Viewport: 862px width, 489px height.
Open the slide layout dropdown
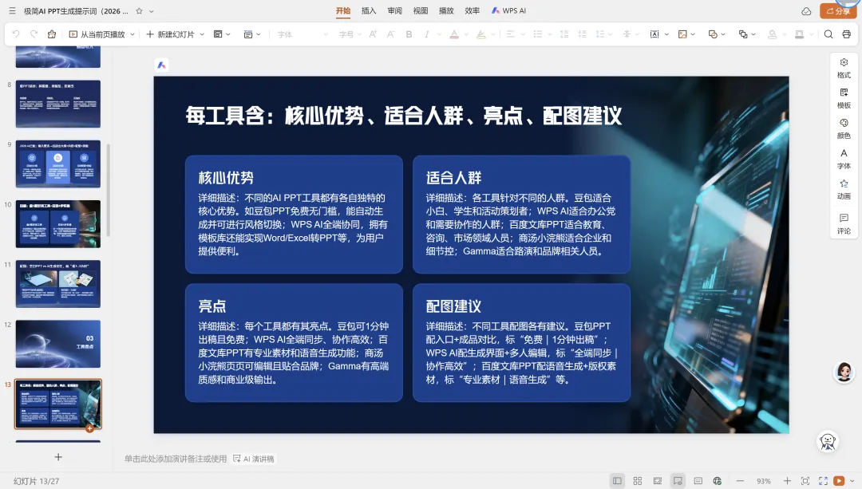pyautogui.click(x=222, y=34)
